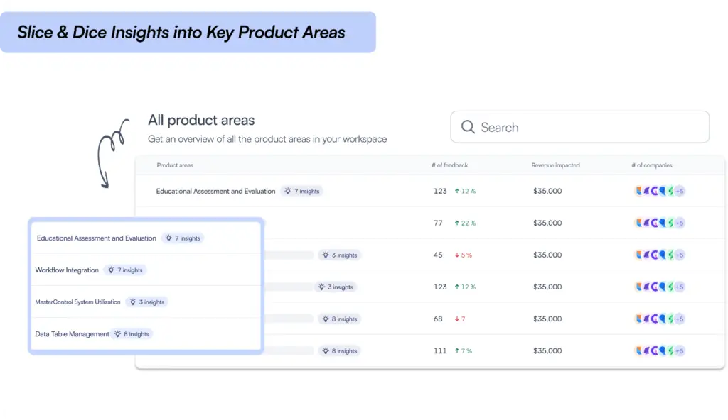This screenshot has width=728, height=420.
Task: Click the orange company avatar in the first row
Action: click(x=639, y=191)
